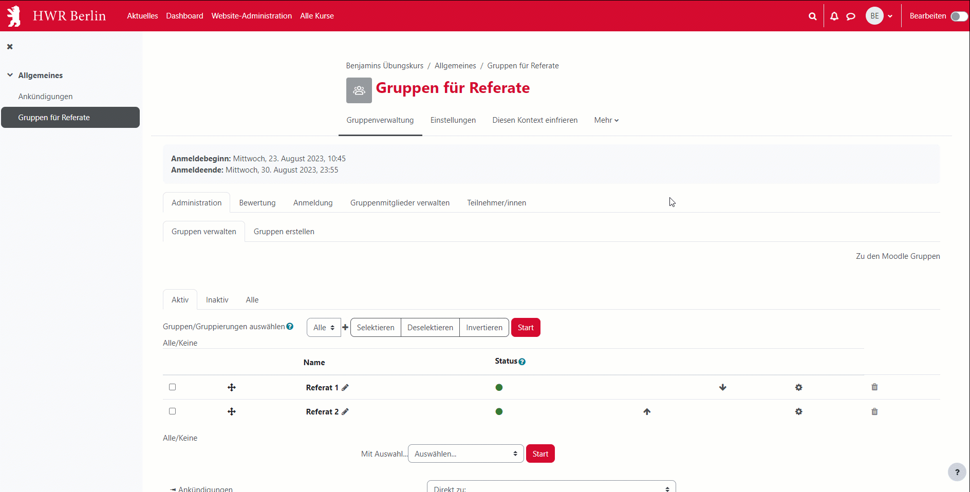
Task: Check the Referat 2 checkbox
Action: (173, 411)
